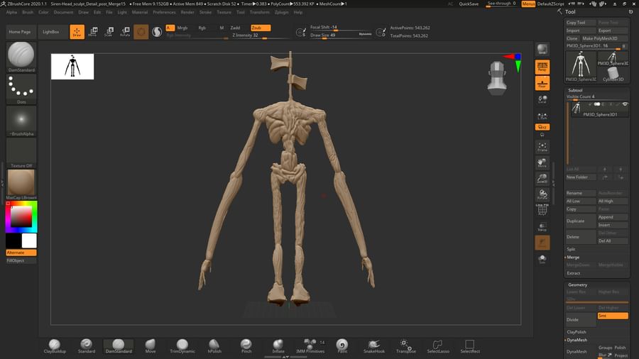Toggle Zadd mode
This screenshot has width=639, height=359.
point(235,28)
